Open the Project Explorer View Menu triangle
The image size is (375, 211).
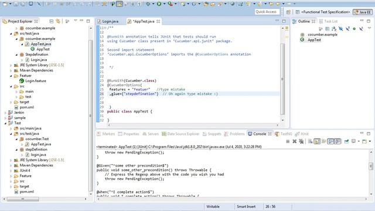[x=76, y=21]
